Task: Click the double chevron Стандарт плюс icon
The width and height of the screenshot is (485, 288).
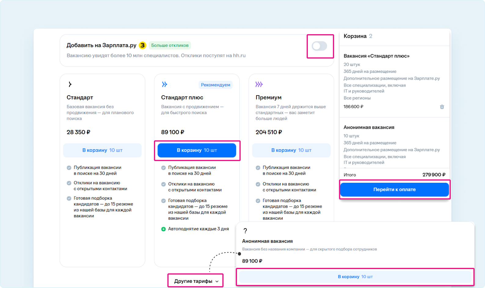Action: coord(164,84)
